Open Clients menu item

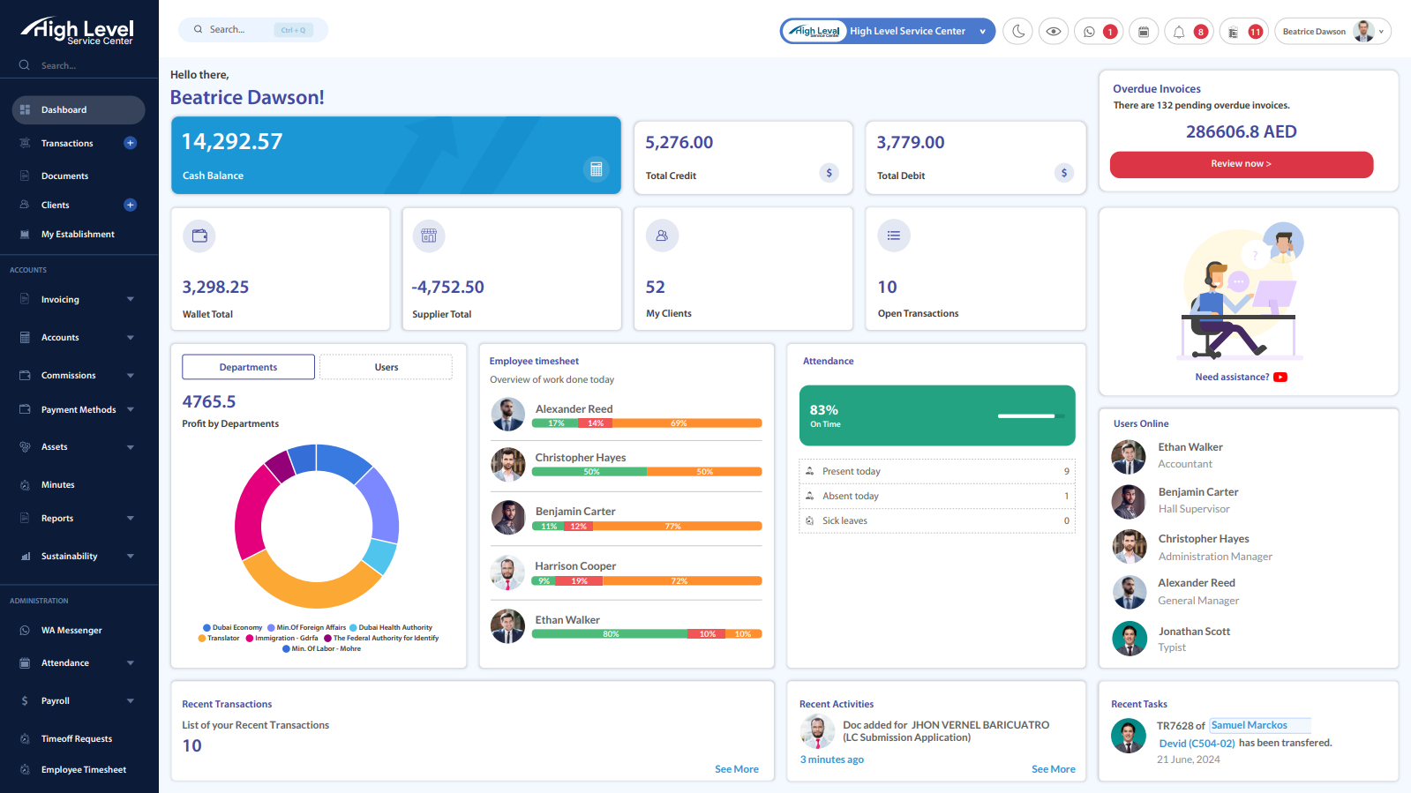(x=56, y=205)
